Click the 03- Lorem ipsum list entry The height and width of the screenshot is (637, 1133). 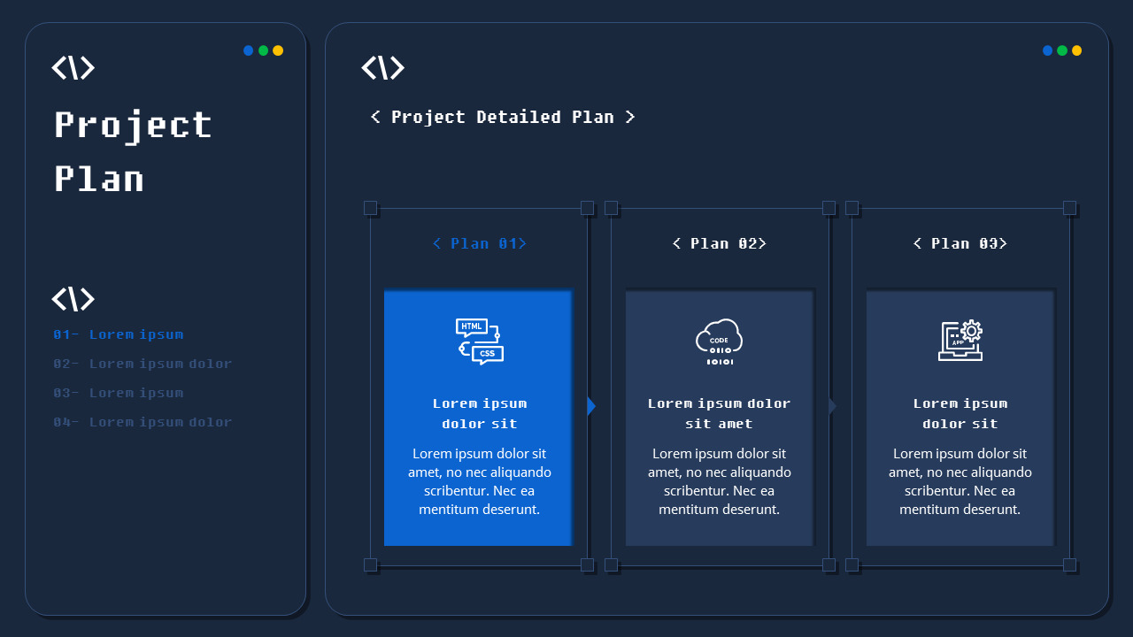pos(118,393)
